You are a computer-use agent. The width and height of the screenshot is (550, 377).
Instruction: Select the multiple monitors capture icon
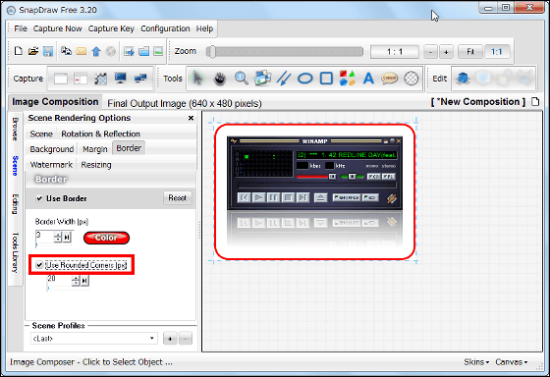coord(140,79)
